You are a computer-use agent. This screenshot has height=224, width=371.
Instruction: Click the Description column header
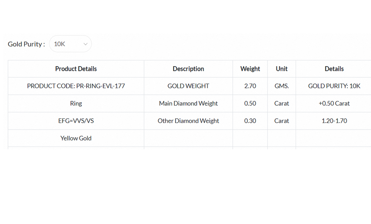(x=188, y=69)
